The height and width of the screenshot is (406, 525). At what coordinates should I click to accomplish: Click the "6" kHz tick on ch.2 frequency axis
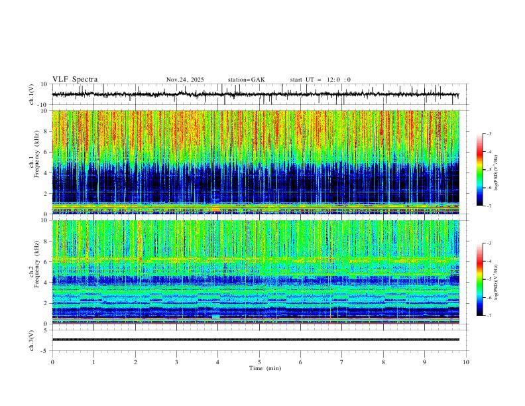46,261
